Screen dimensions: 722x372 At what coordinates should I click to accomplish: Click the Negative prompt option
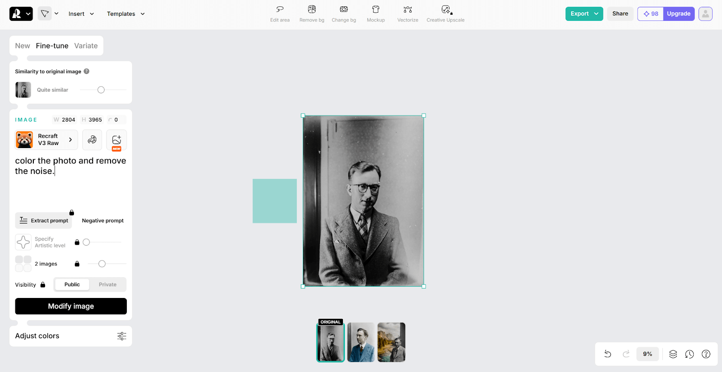pos(102,221)
